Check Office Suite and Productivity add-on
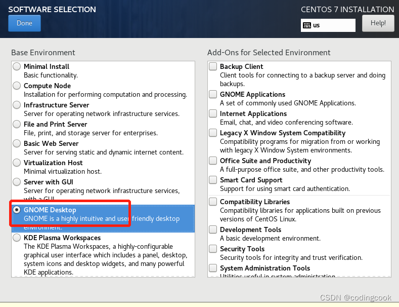Viewport: 399px width, 307px height. coord(213,161)
